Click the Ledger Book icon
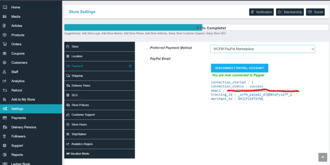 pos(5,164)
